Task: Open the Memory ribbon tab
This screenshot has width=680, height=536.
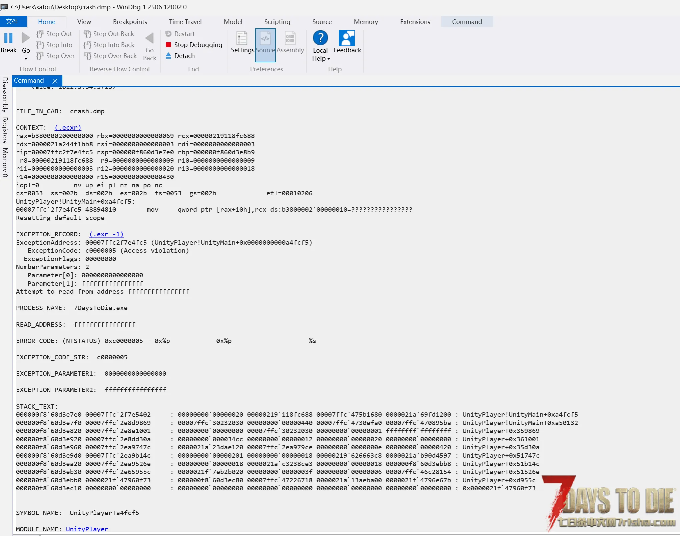Action: point(366,22)
